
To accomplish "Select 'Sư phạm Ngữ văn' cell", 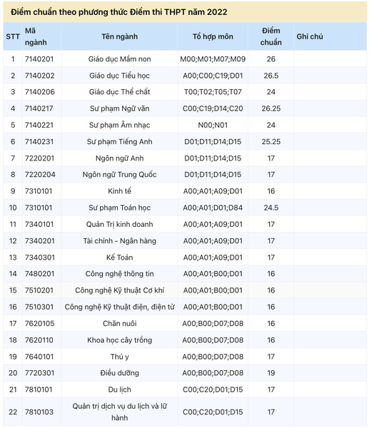I will pos(120,108).
